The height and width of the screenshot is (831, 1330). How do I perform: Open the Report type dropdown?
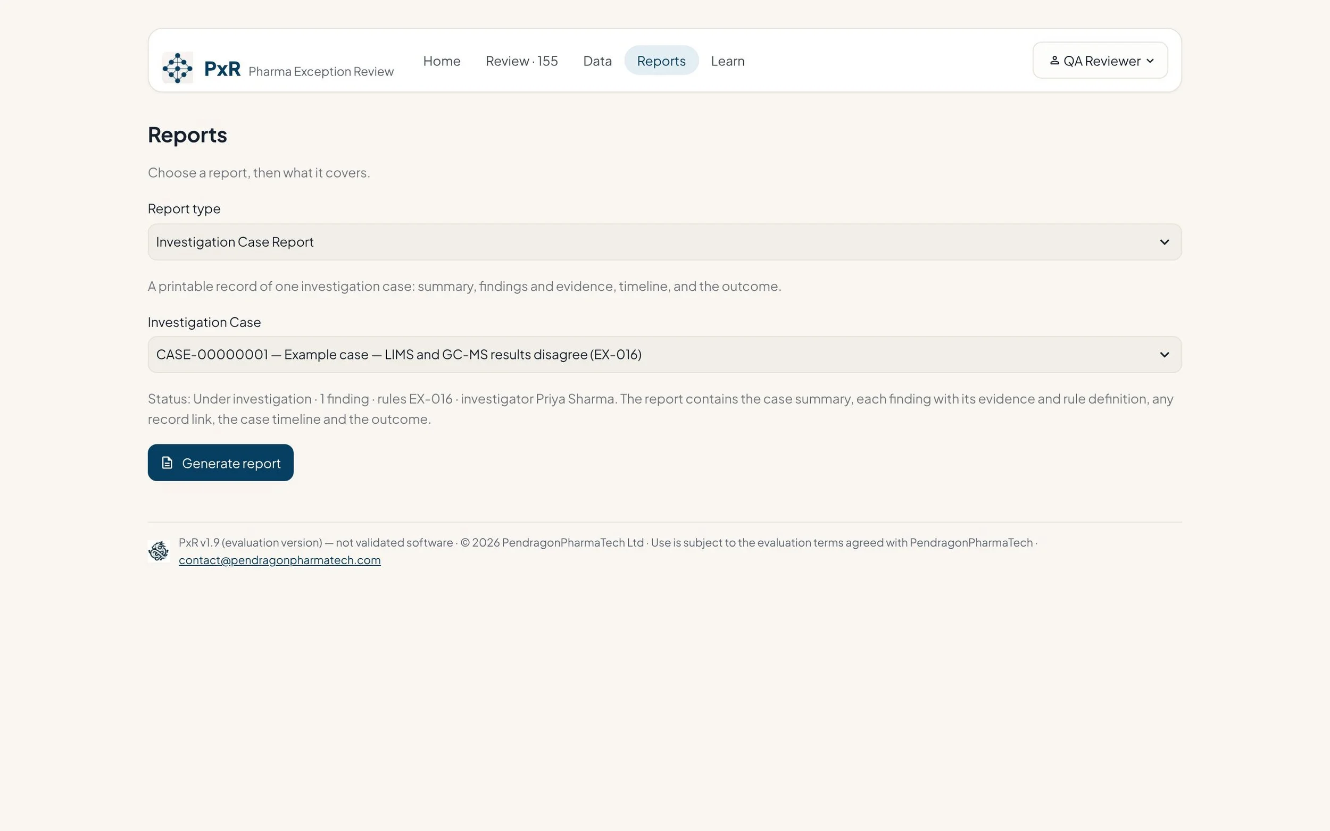[x=664, y=242]
